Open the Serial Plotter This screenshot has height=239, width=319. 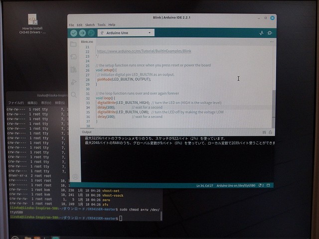(x=261, y=33)
